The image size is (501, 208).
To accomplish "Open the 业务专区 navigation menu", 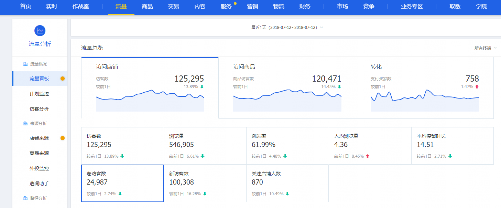I will 412,7.
